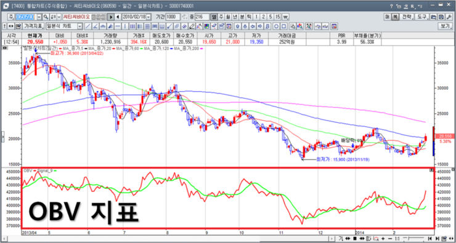Open the color palette toolbar icon

point(206,26)
